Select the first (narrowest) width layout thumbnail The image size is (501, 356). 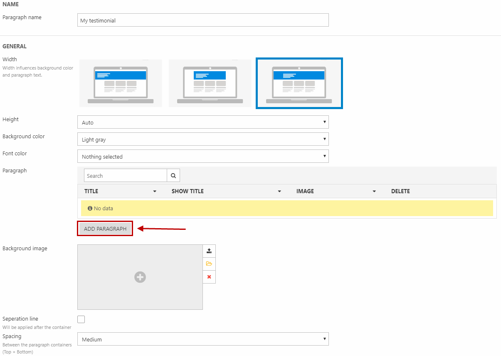click(x=121, y=83)
